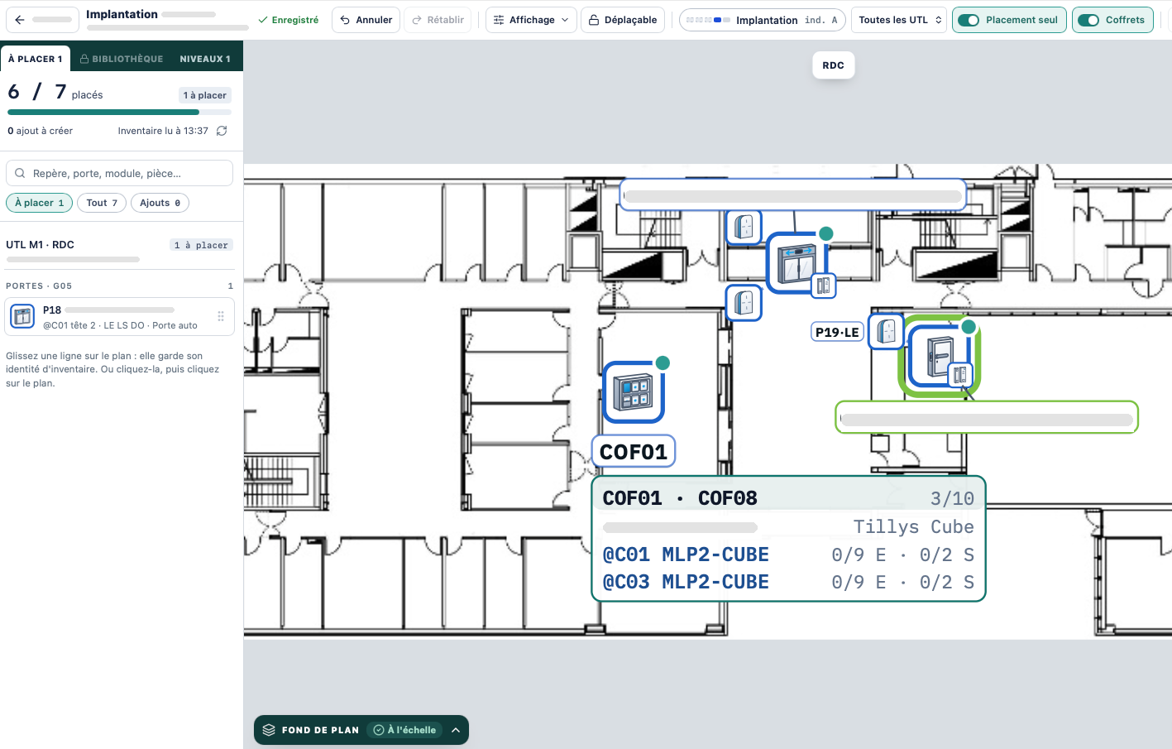
Task: Select the automatic sliding door marker
Action: [797, 263]
